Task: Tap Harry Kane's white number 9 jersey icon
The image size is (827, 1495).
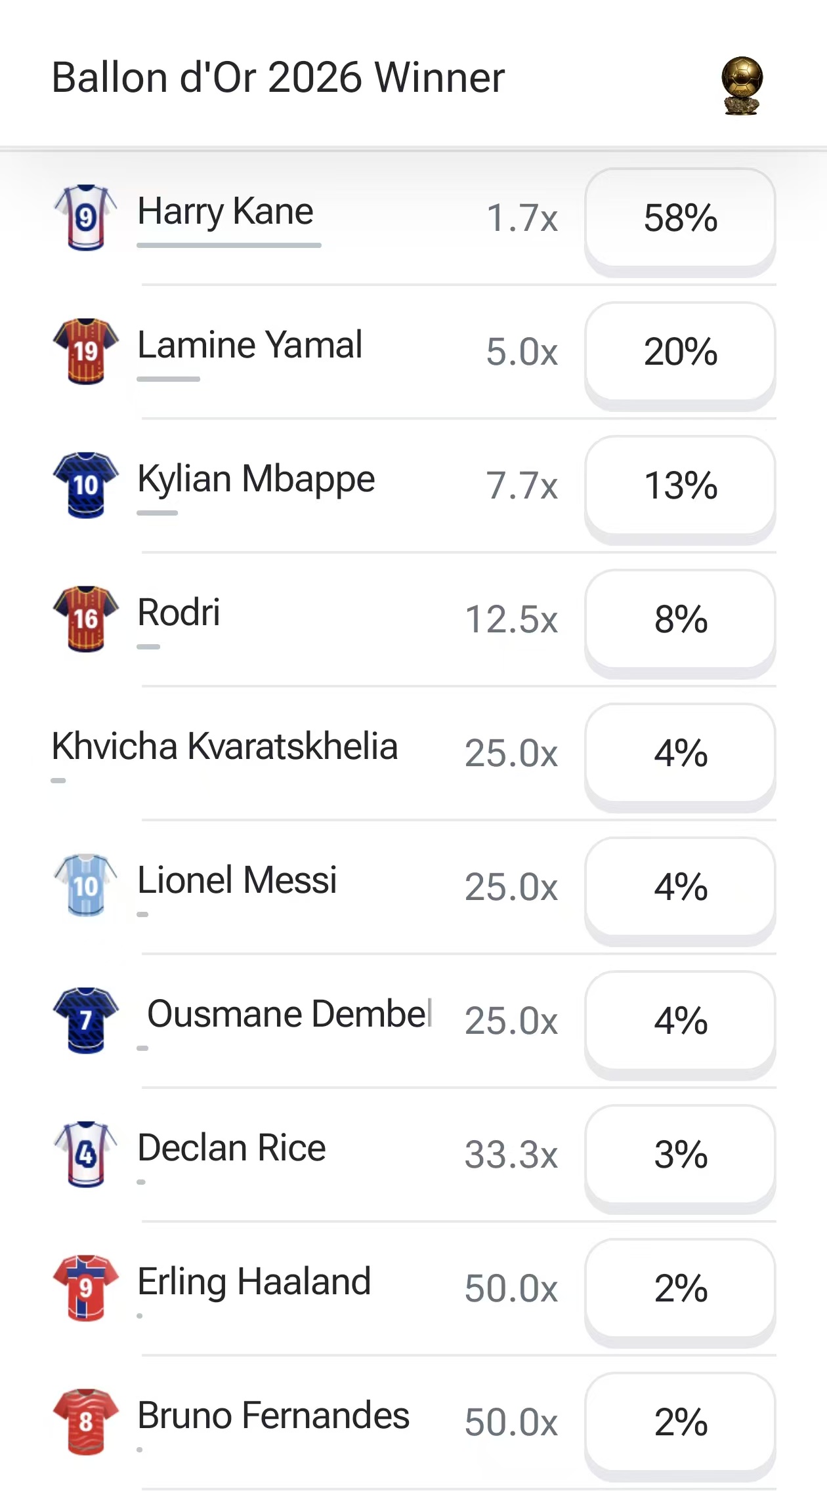Action: tap(85, 217)
